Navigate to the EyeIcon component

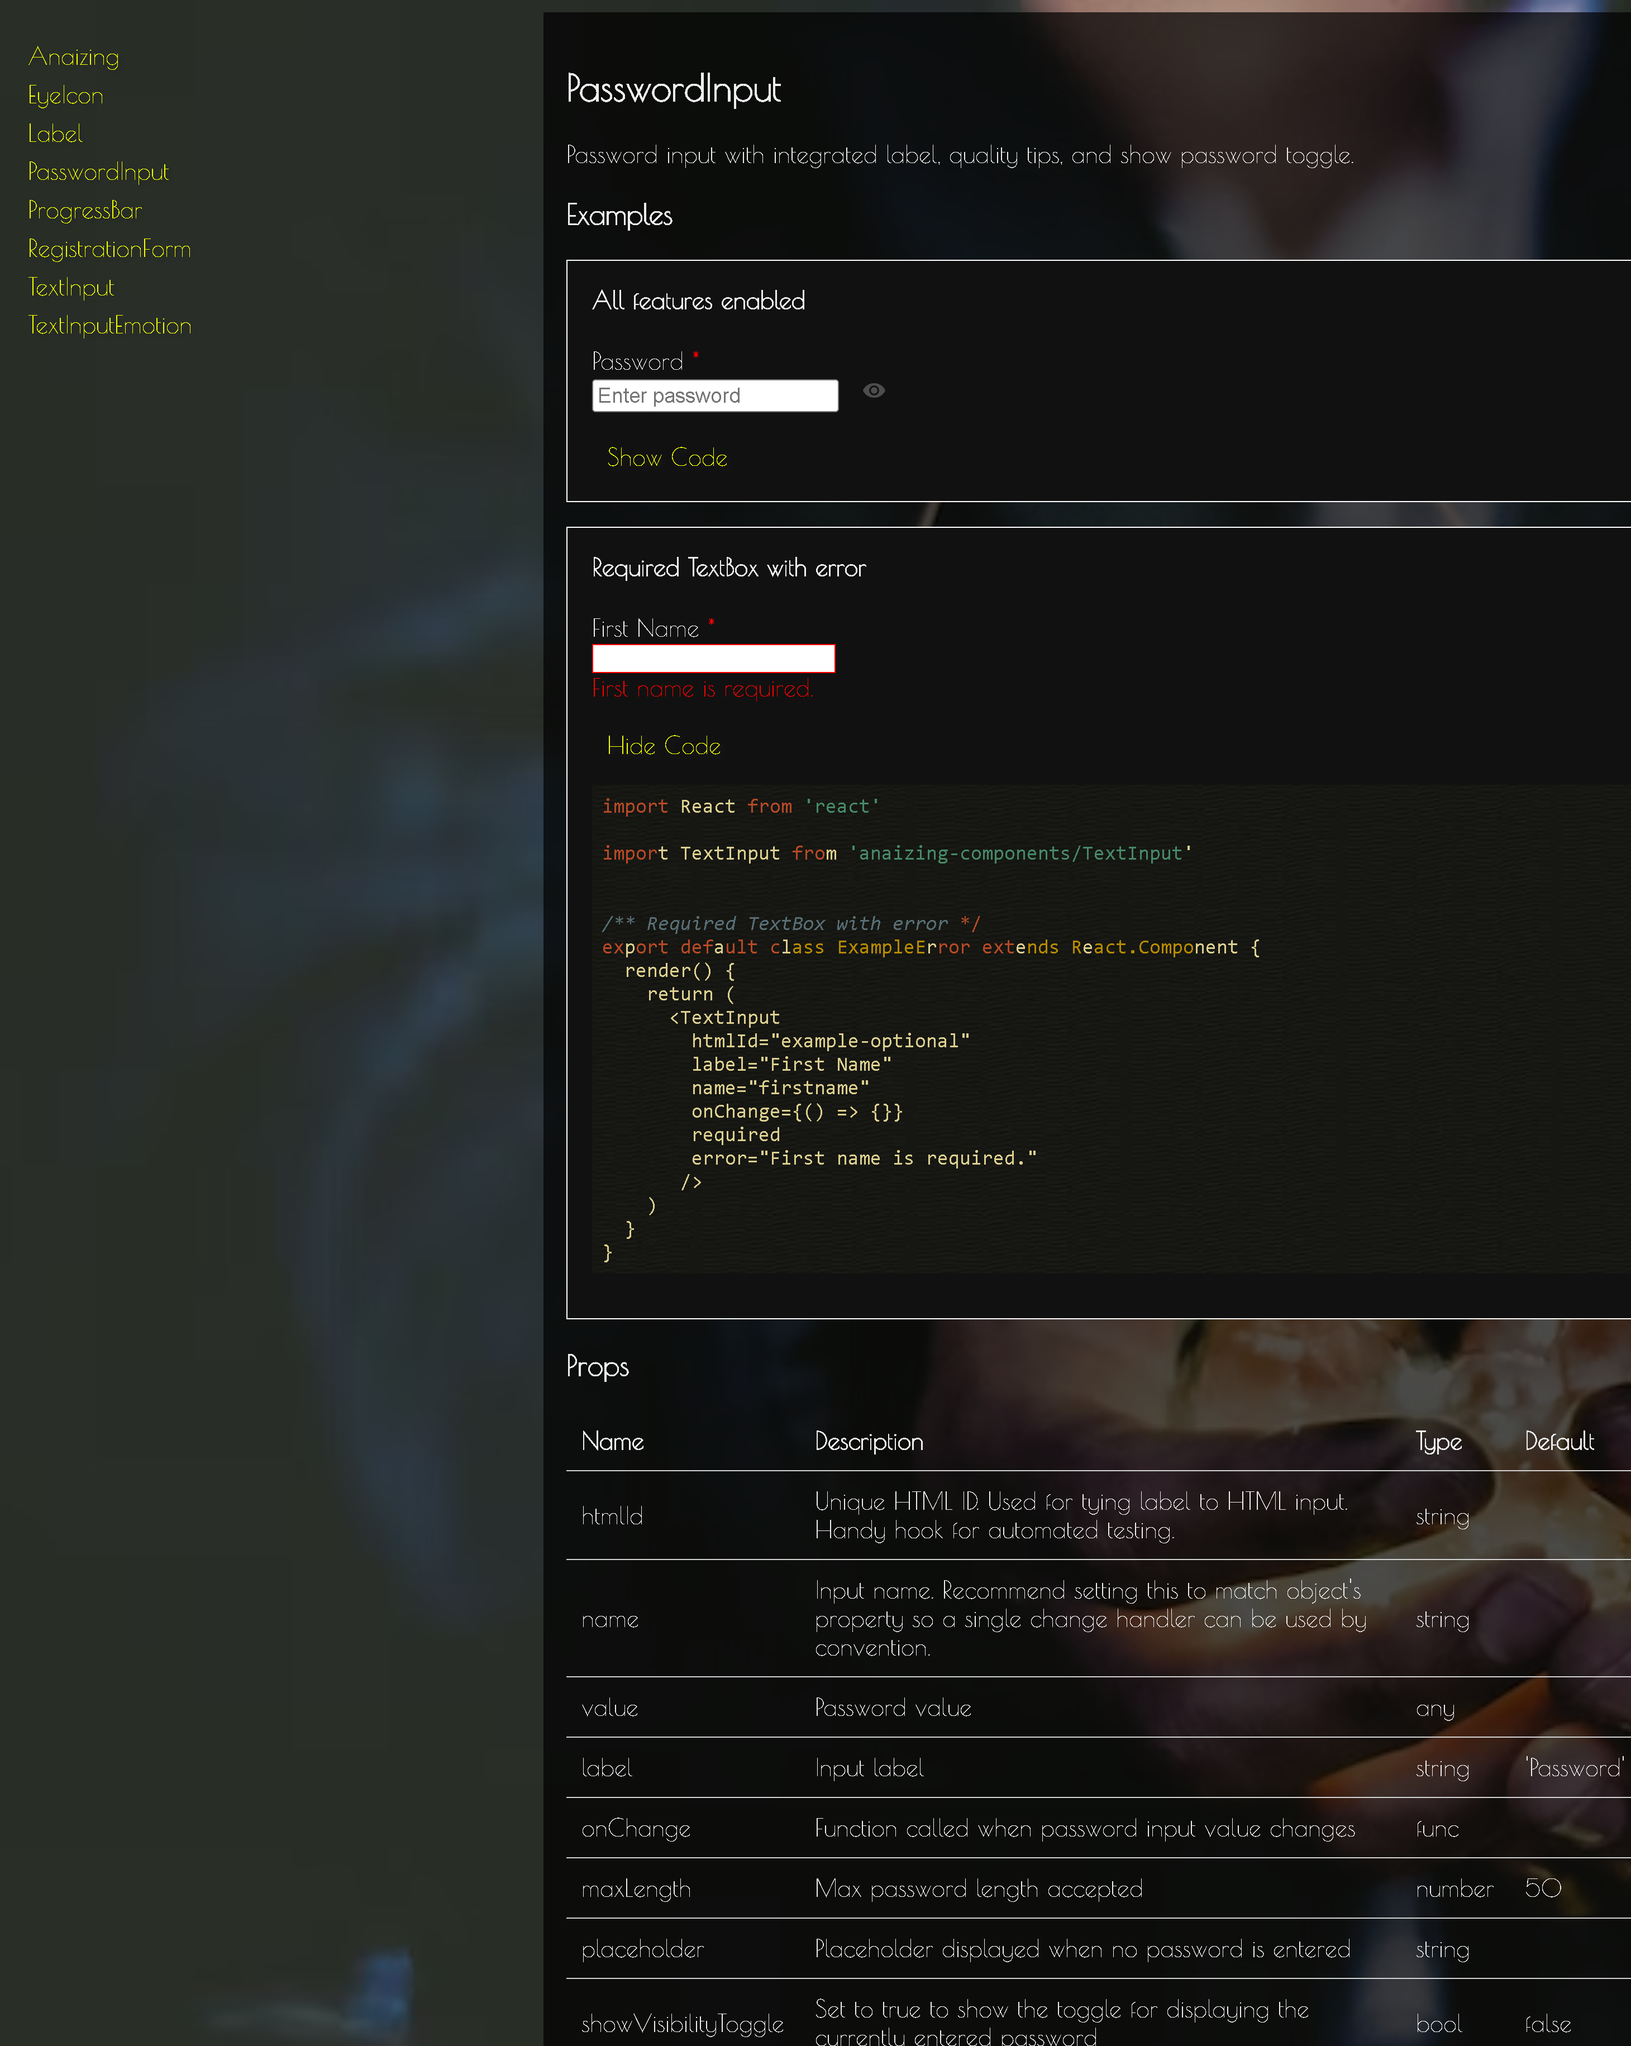pos(65,95)
